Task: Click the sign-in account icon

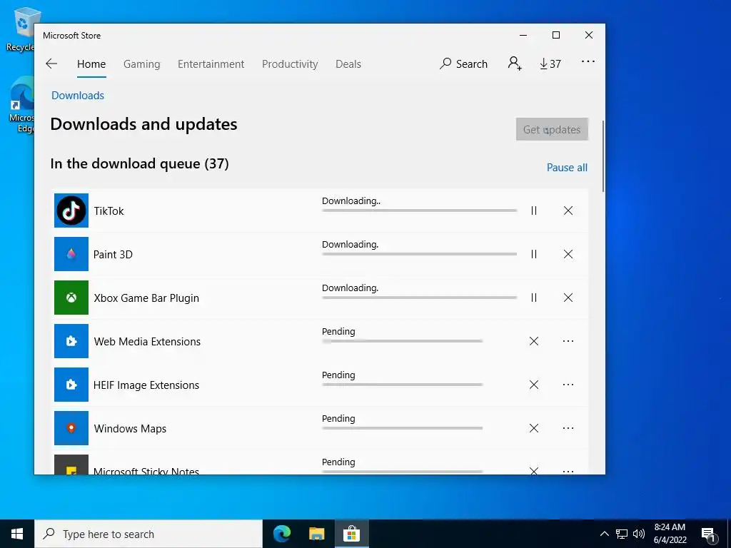Action: click(x=515, y=64)
